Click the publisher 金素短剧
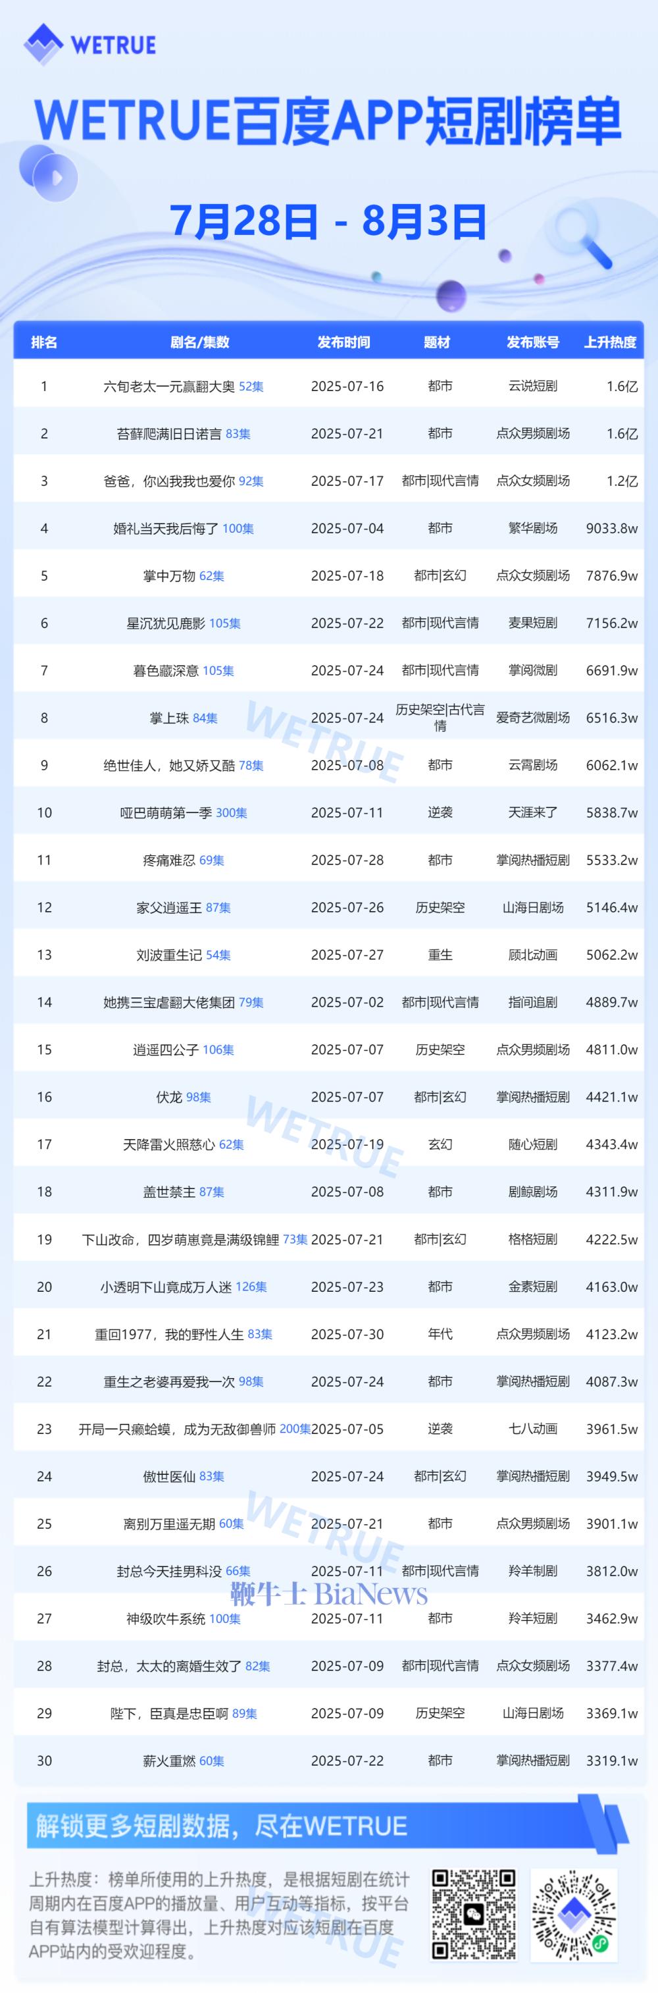The height and width of the screenshot is (1993, 658). coord(533,1287)
